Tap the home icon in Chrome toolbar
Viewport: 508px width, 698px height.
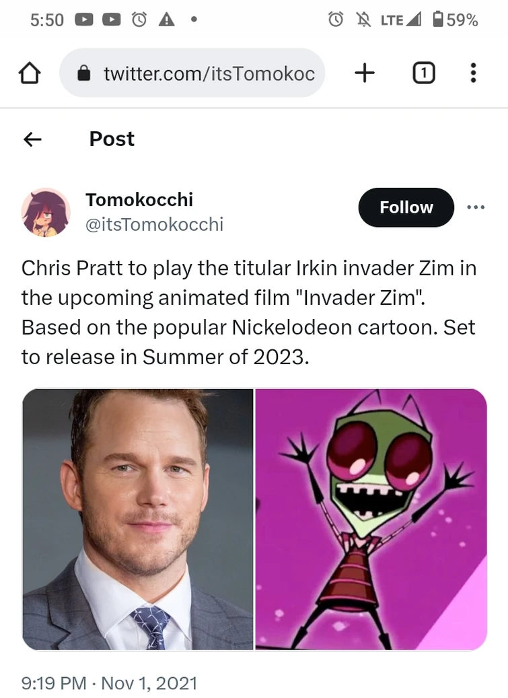[28, 73]
